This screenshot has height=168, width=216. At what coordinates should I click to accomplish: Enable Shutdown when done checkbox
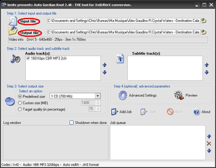[x=71, y=122]
